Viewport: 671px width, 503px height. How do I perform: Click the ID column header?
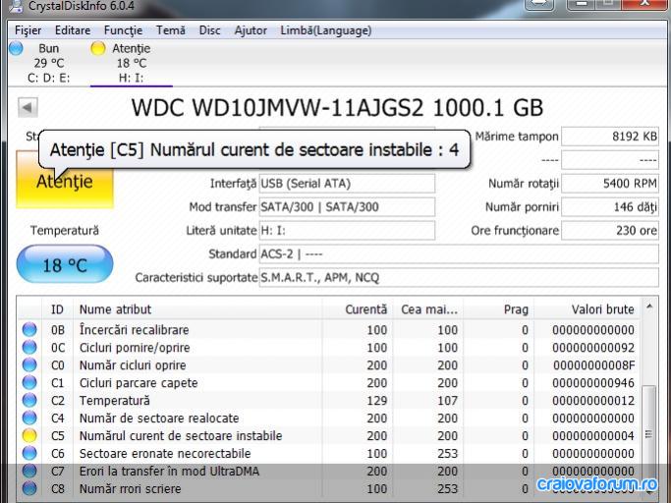click(57, 309)
